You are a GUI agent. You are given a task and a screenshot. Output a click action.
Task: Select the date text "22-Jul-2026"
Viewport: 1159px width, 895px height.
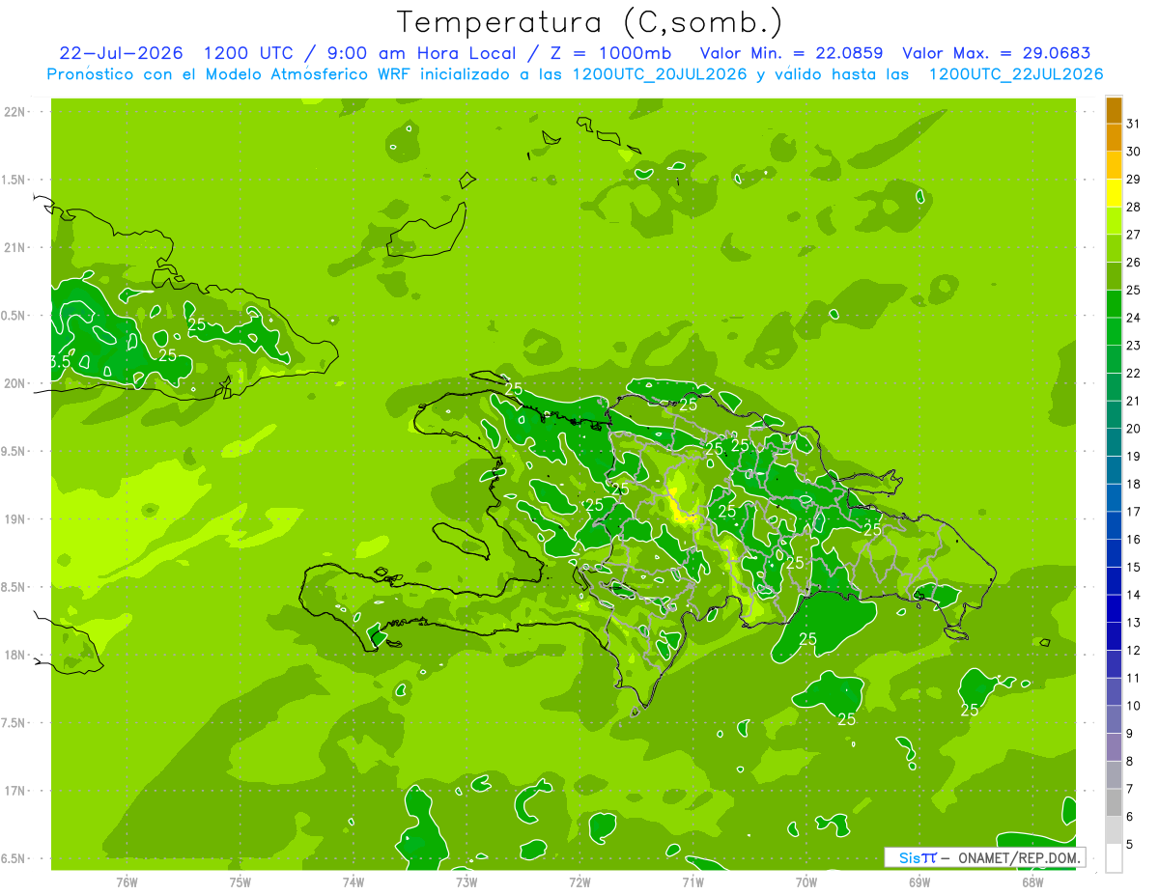[120, 53]
